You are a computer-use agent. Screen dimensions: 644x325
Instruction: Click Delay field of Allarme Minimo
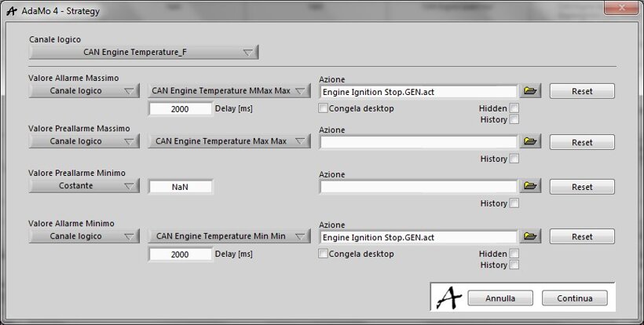[180, 254]
